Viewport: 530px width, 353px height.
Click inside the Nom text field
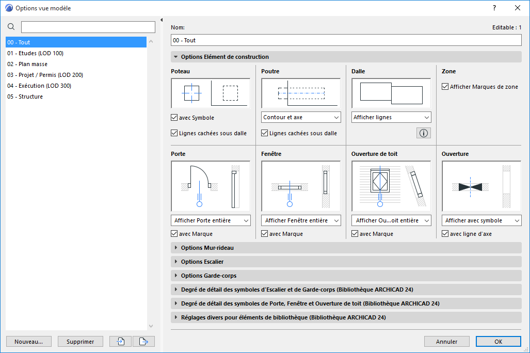(x=346, y=40)
